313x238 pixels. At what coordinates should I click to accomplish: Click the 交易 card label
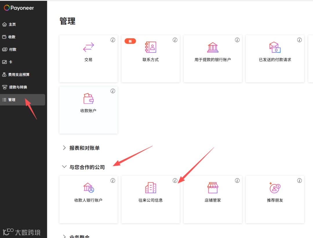[x=88, y=60]
